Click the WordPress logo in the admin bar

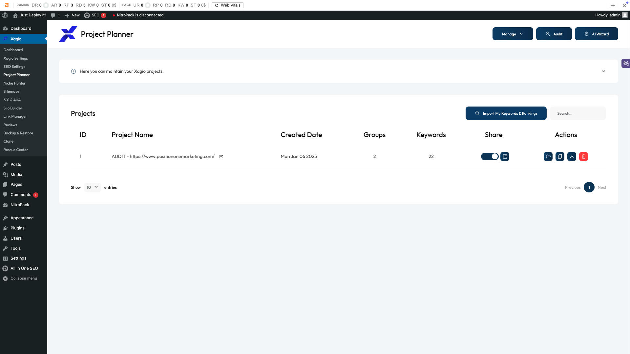(5, 15)
